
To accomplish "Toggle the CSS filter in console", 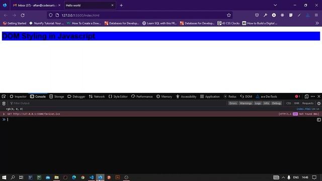I will click(x=288, y=103).
